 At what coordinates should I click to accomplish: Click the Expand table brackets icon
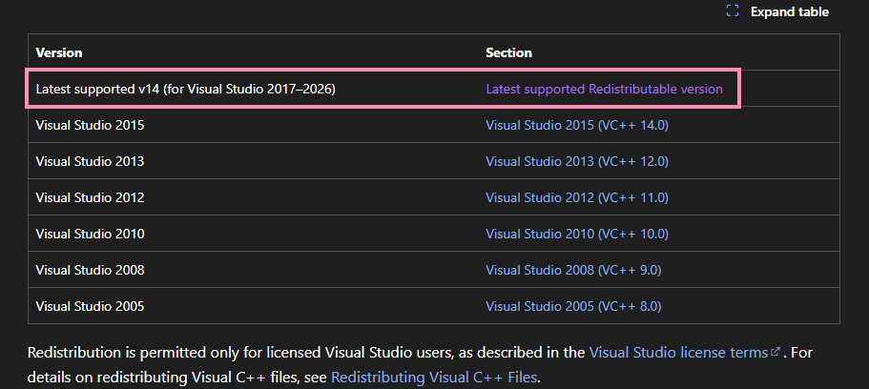coord(732,11)
